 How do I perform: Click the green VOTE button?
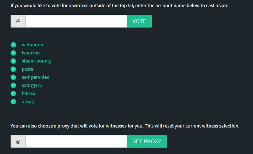pyautogui.click(x=139, y=21)
